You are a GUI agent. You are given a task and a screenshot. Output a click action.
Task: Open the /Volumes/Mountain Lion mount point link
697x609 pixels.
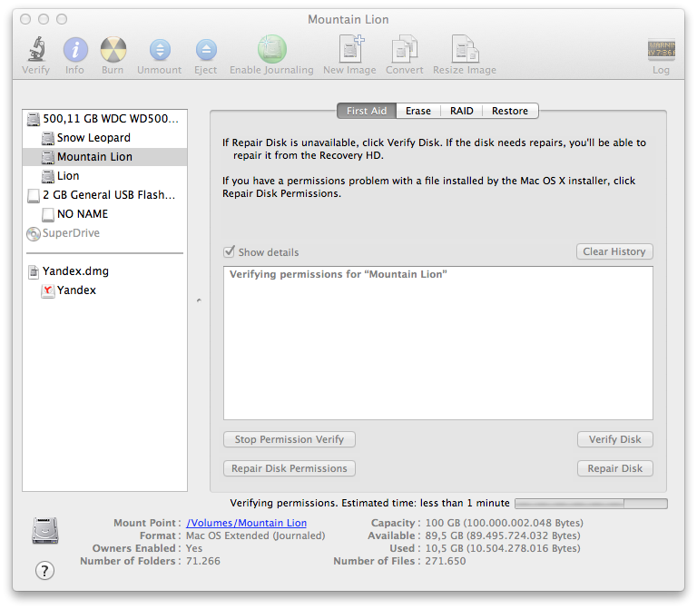pyautogui.click(x=246, y=523)
